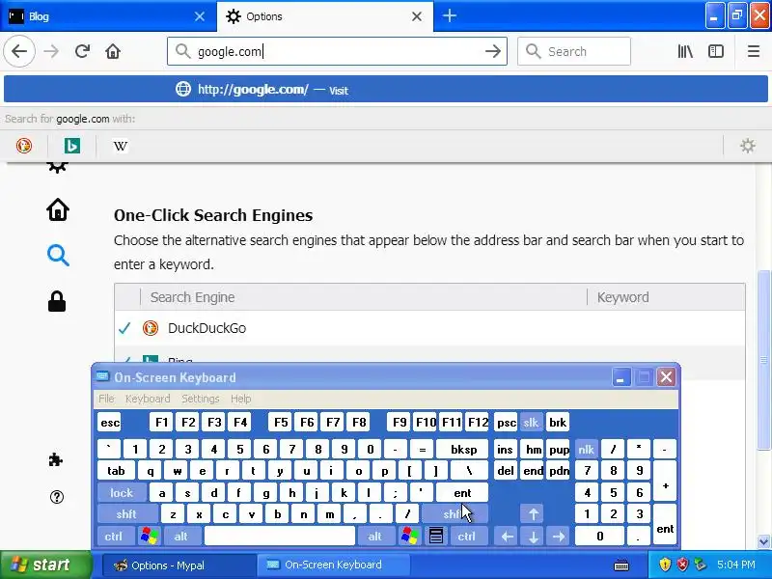Open Privacy & Security lock icon
Viewport: 772px width, 579px height.
coord(57,301)
